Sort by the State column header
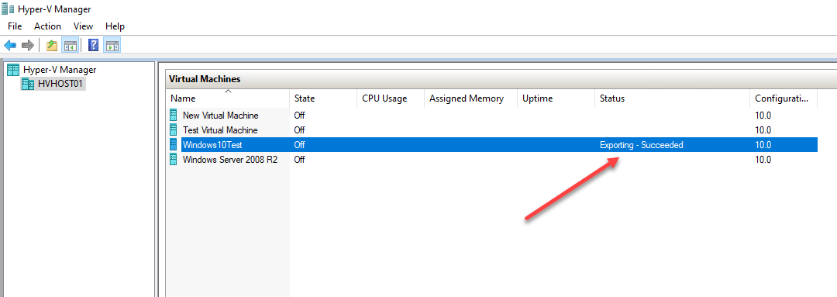 [323, 98]
